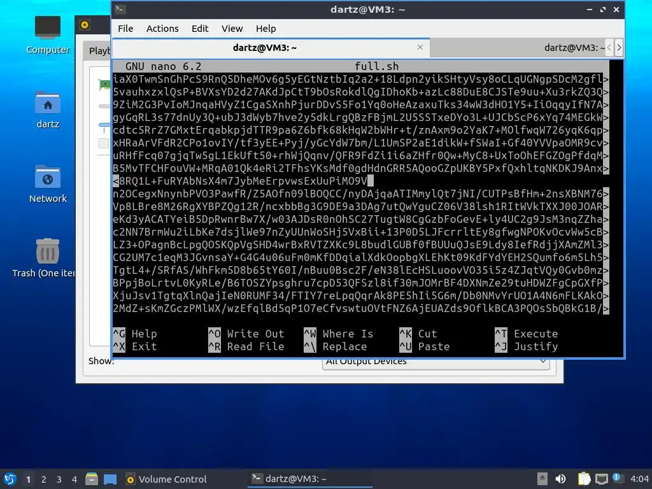Open the All Output Devices dropdown

(436, 362)
